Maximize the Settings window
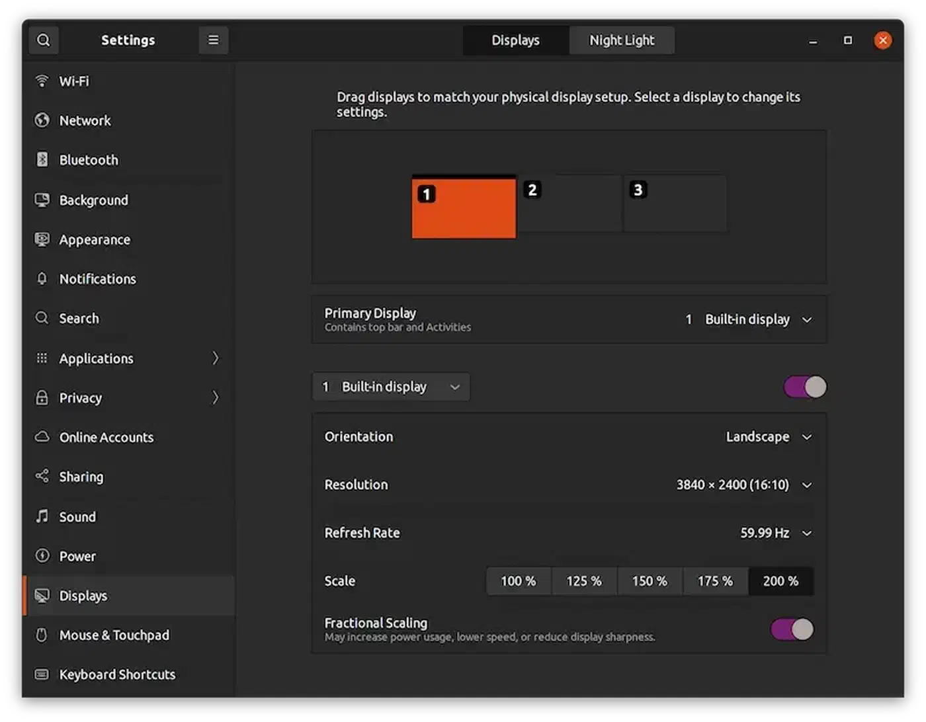926x722 pixels. tap(848, 40)
